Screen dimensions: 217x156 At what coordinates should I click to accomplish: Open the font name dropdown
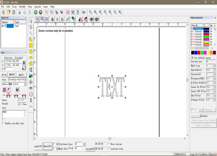pos(14,84)
